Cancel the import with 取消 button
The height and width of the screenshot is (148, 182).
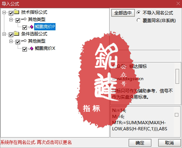pyautogui.click(x=169, y=143)
